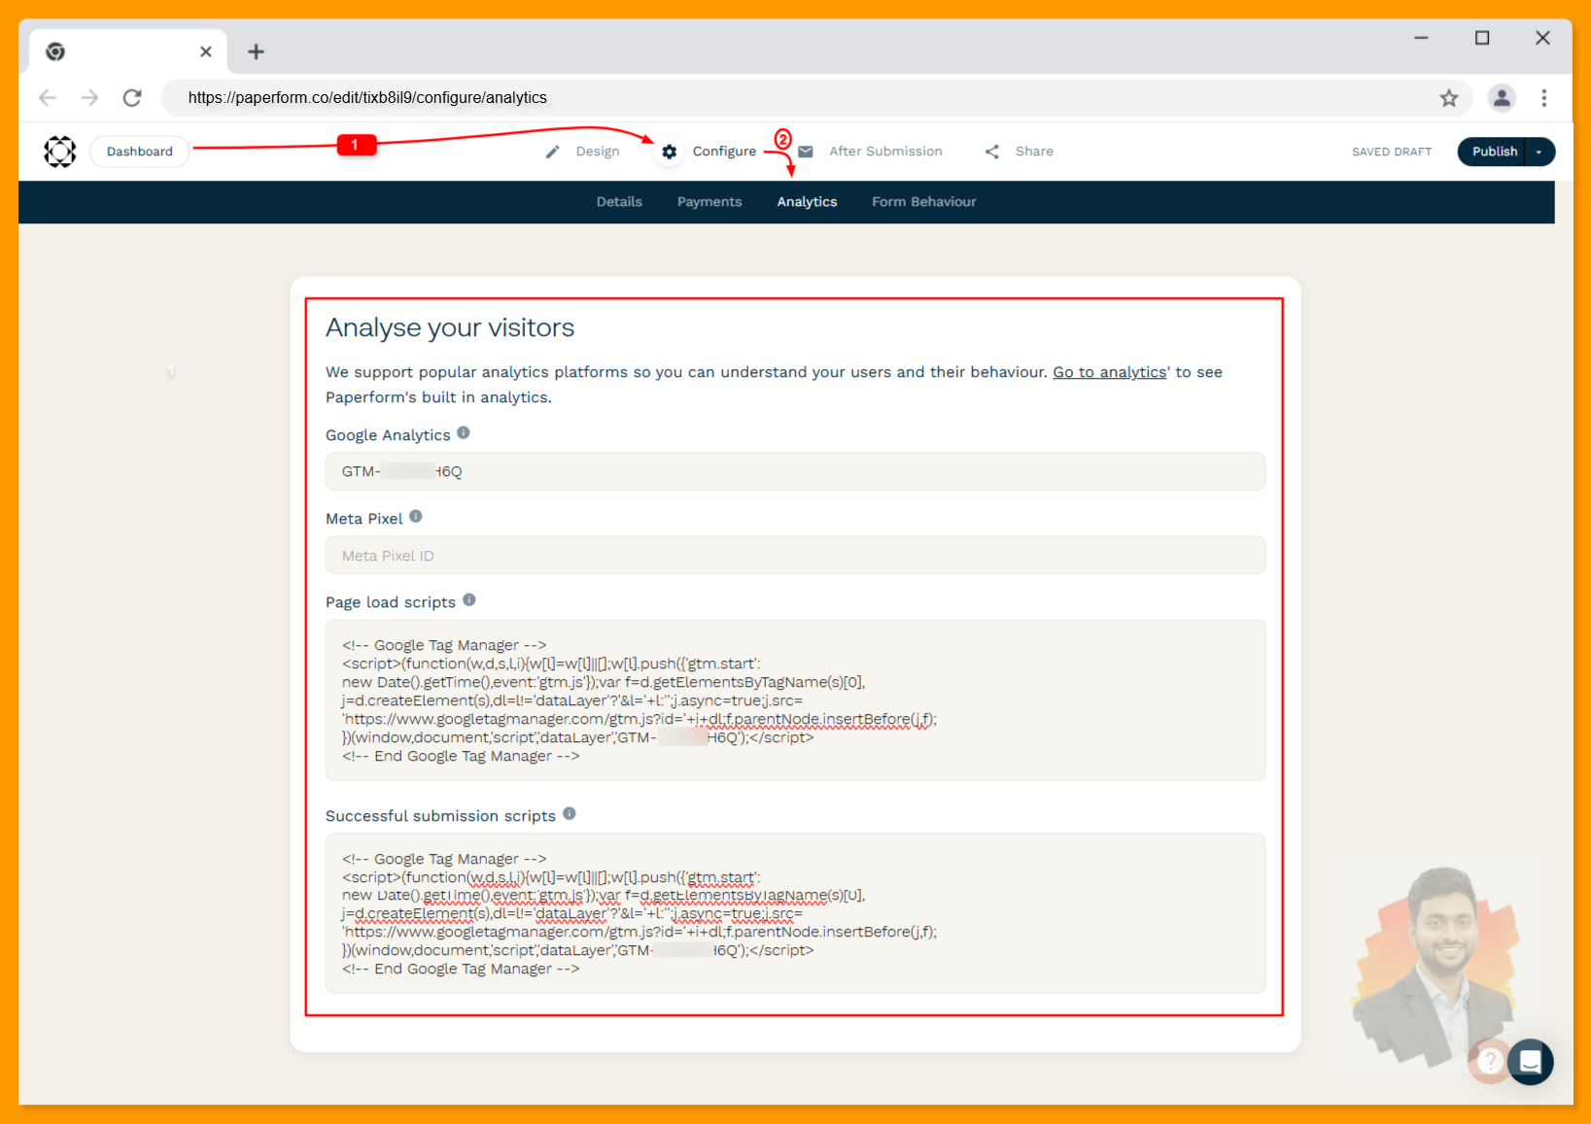Publish the form

tap(1494, 152)
